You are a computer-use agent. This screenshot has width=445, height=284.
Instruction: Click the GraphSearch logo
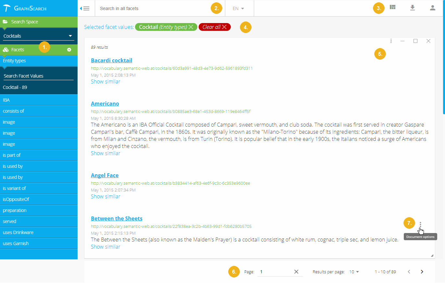(x=25, y=8)
